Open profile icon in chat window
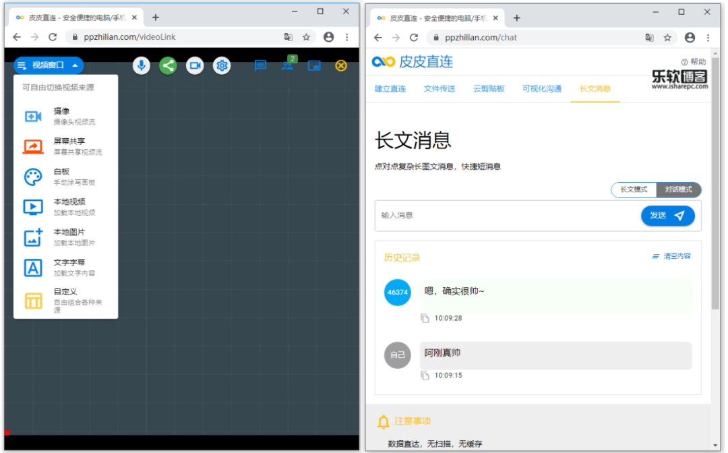Image resolution: width=728 pixels, height=453 pixels. [690, 38]
